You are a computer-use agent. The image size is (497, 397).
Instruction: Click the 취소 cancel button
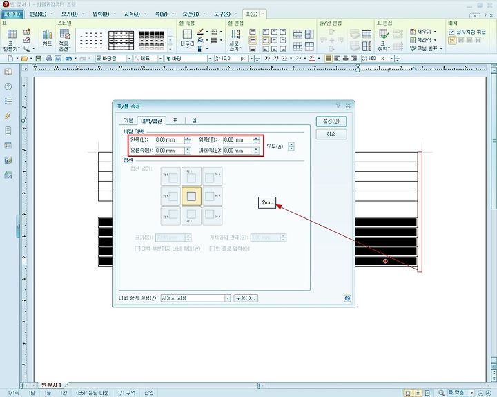331,134
